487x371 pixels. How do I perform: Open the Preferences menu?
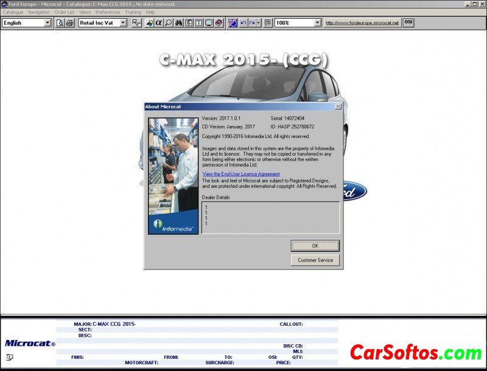(108, 12)
